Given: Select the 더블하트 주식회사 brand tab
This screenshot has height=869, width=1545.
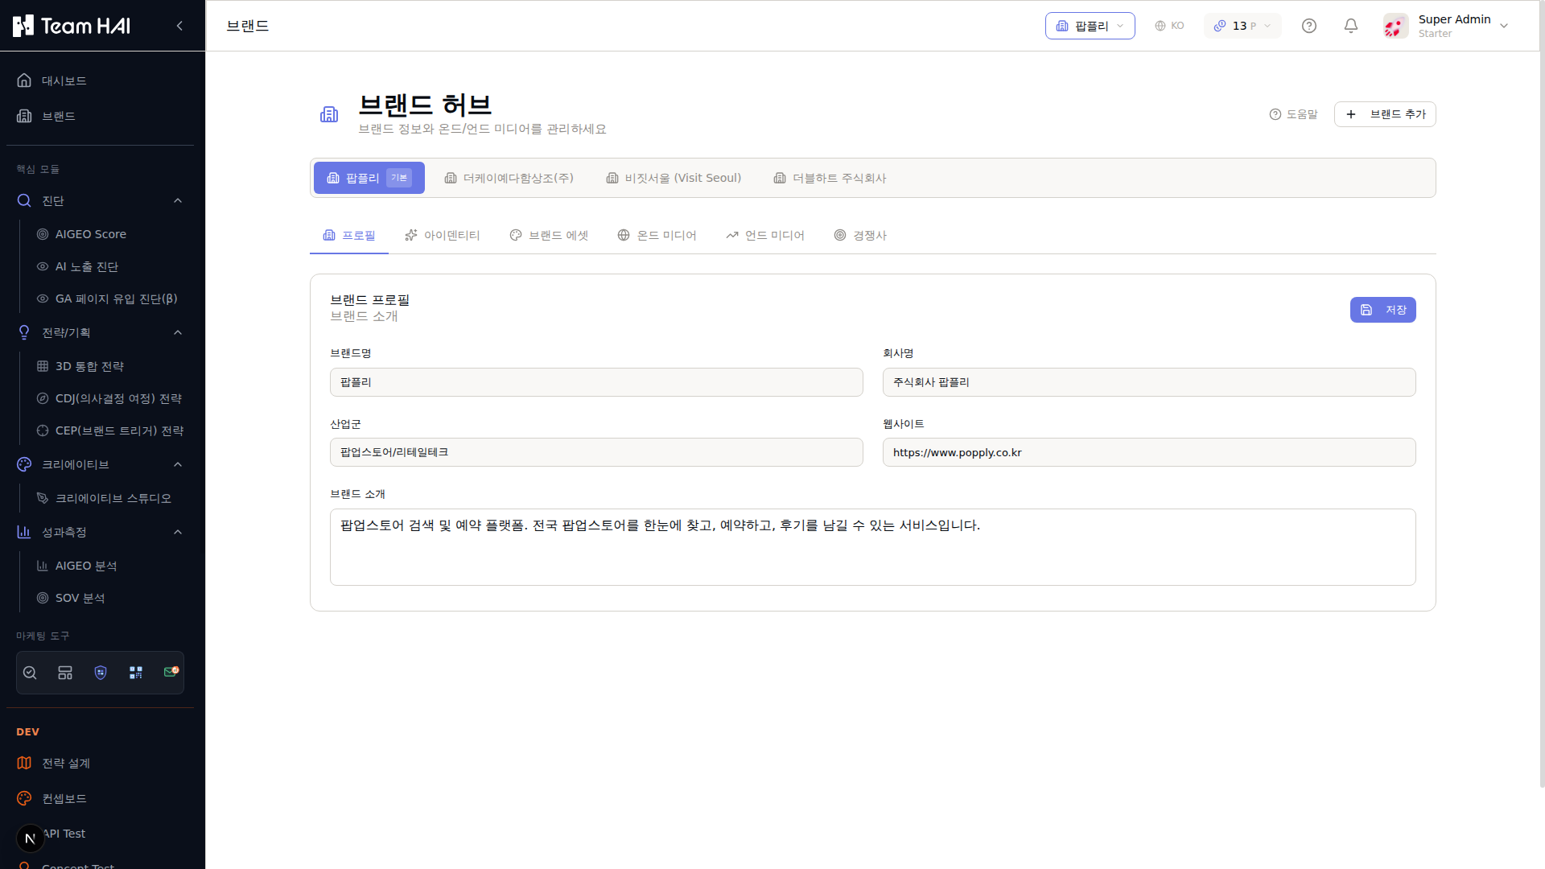Looking at the screenshot, I should coord(830,178).
